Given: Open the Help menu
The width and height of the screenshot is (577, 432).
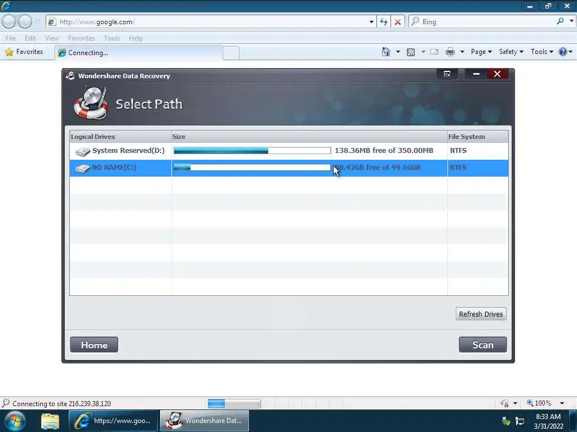Looking at the screenshot, I should pos(136,38).
